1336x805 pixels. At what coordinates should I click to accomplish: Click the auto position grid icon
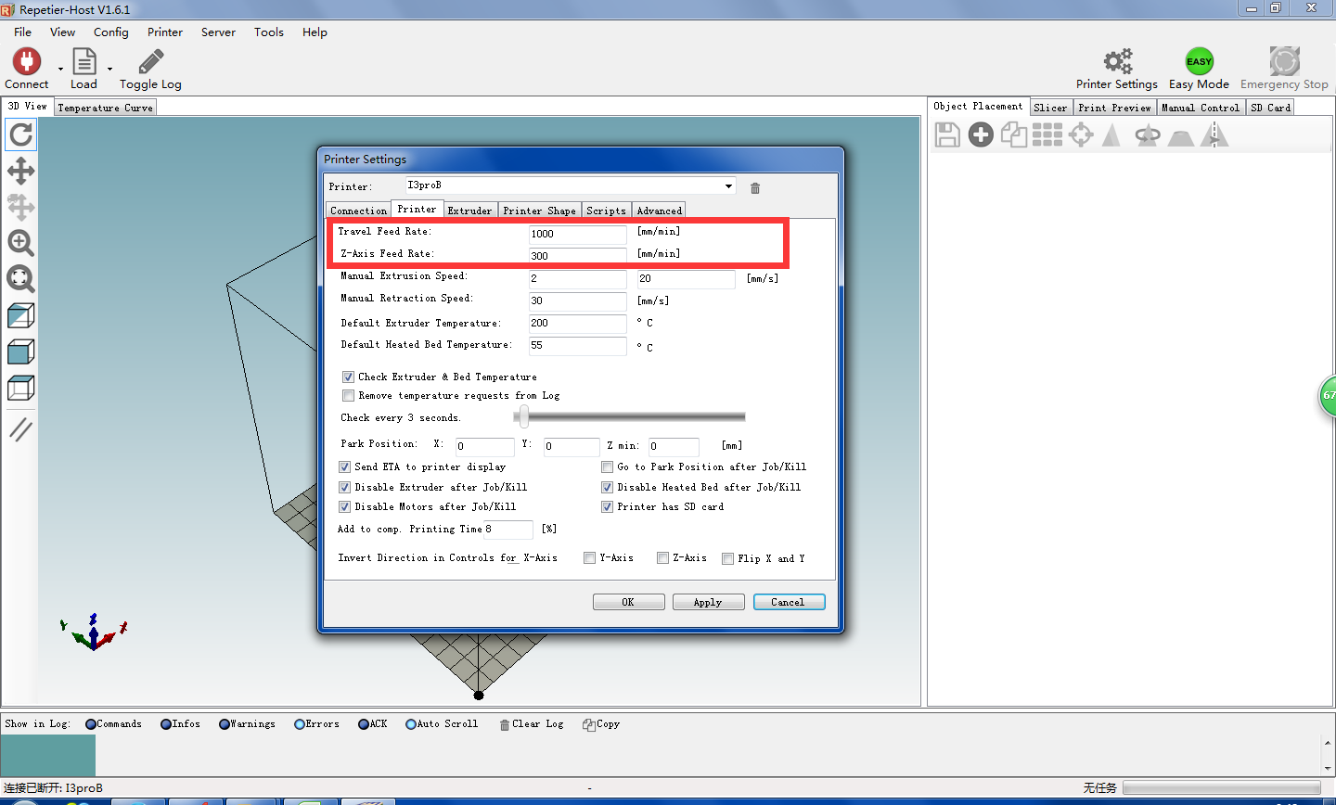(x=1047, y=135)
